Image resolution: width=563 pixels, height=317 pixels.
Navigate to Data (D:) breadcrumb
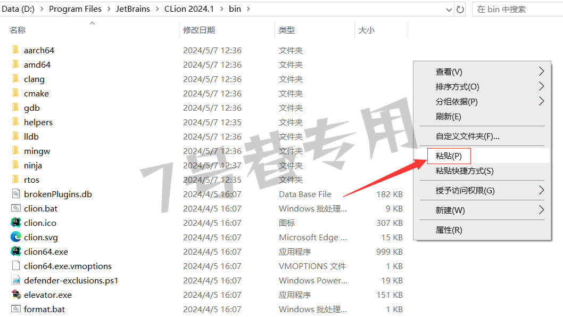point(18,9)
